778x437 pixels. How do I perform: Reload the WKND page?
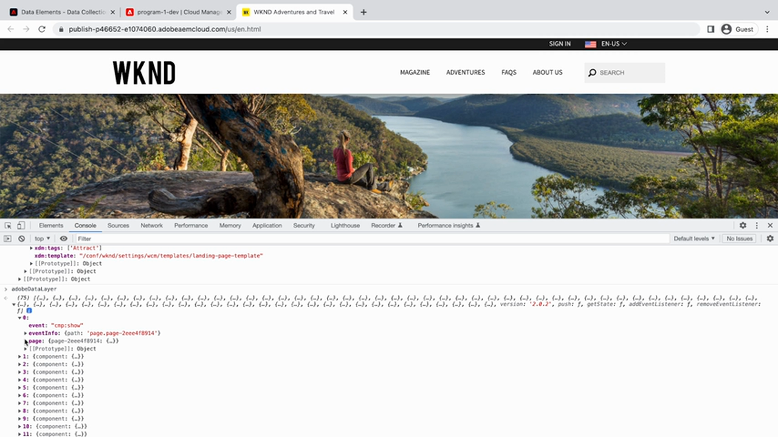(42, 29)
